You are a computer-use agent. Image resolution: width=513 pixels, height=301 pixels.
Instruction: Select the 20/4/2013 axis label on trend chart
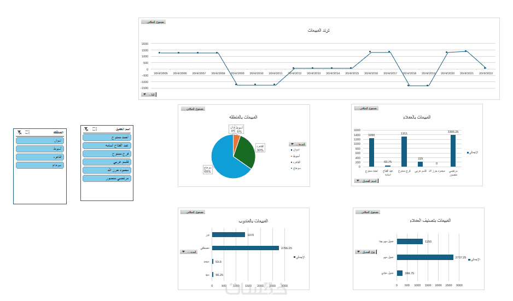tap(314, 73)
